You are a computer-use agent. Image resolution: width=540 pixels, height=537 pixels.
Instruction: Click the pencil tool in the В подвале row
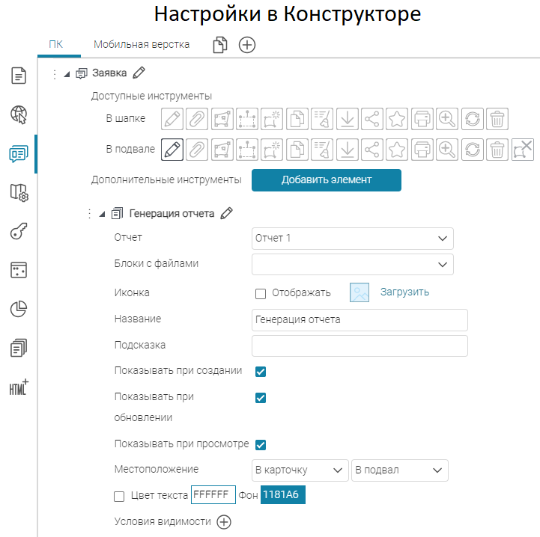coord(172,150)
